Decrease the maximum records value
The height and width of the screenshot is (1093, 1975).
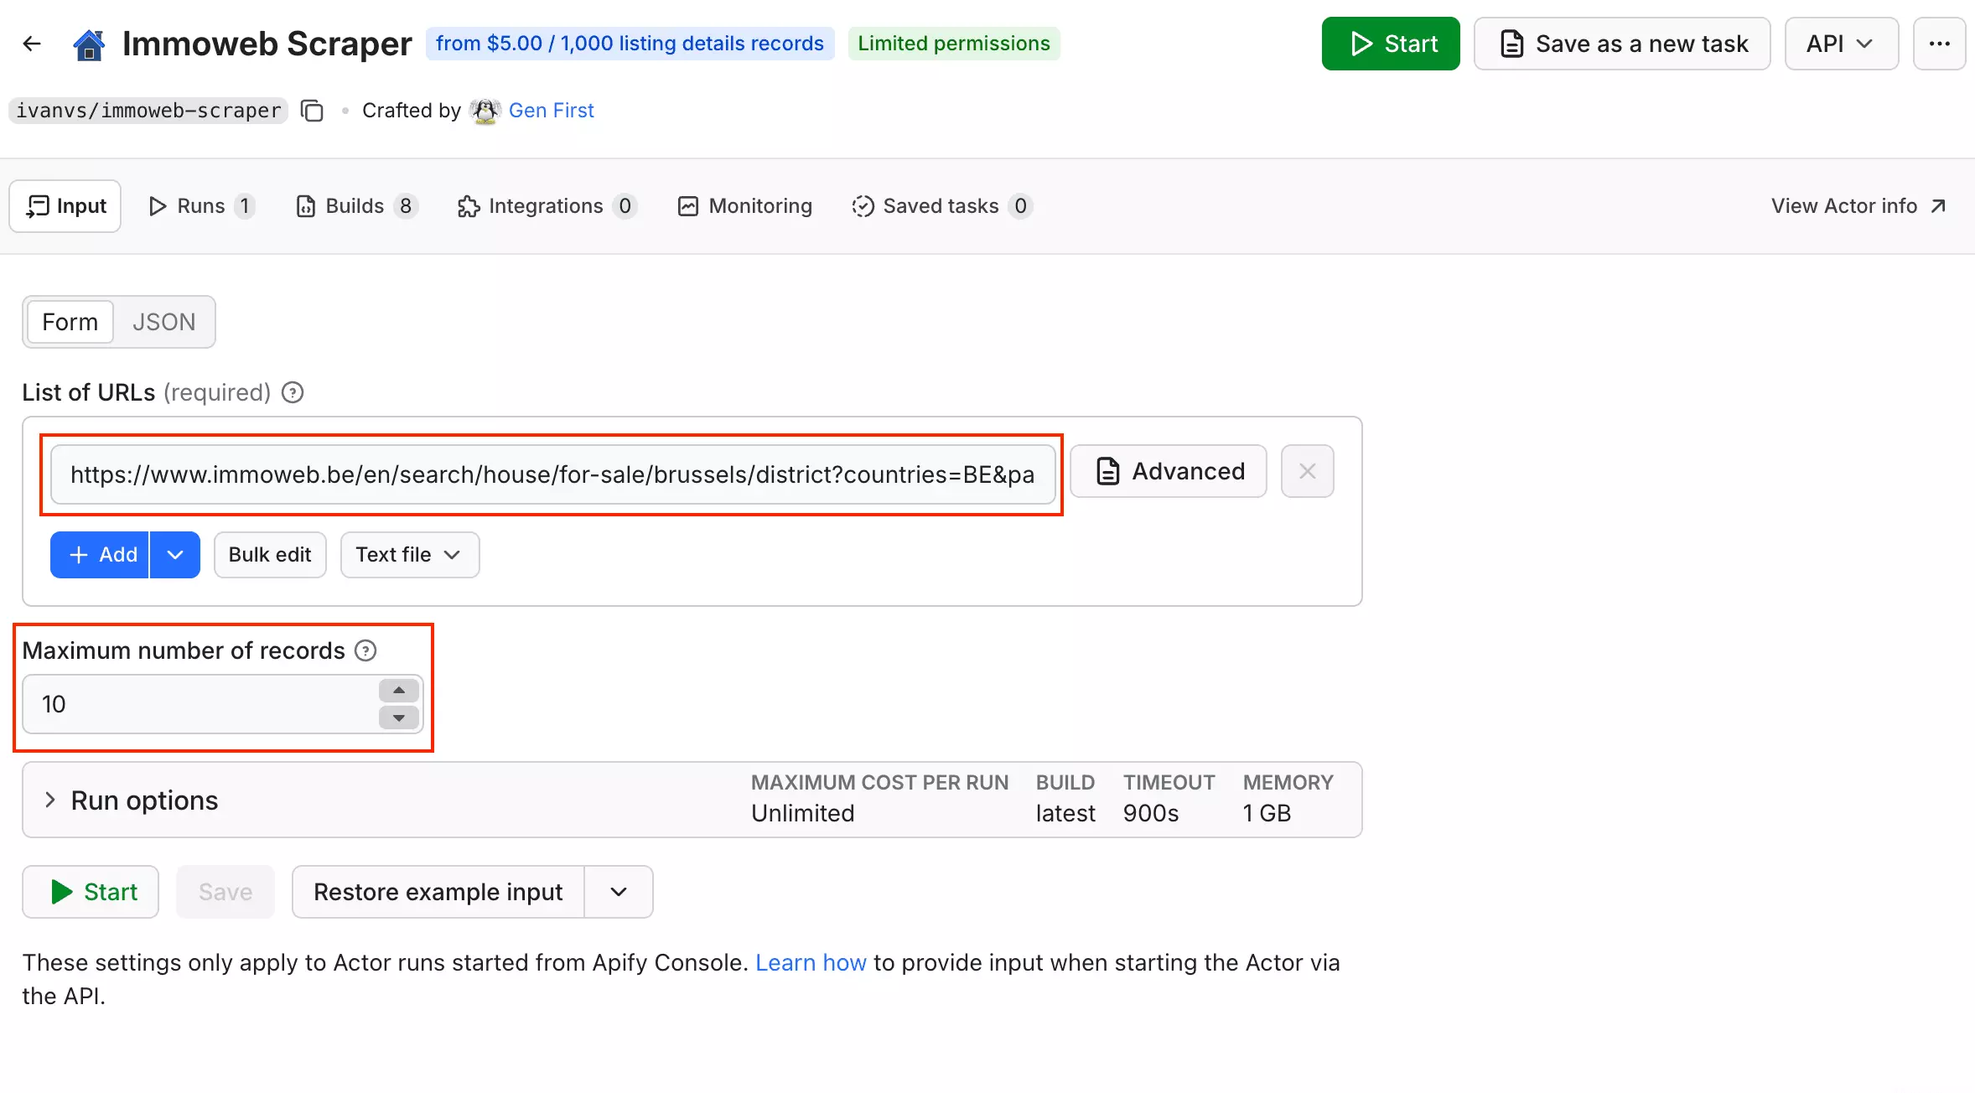pos(399,717)
